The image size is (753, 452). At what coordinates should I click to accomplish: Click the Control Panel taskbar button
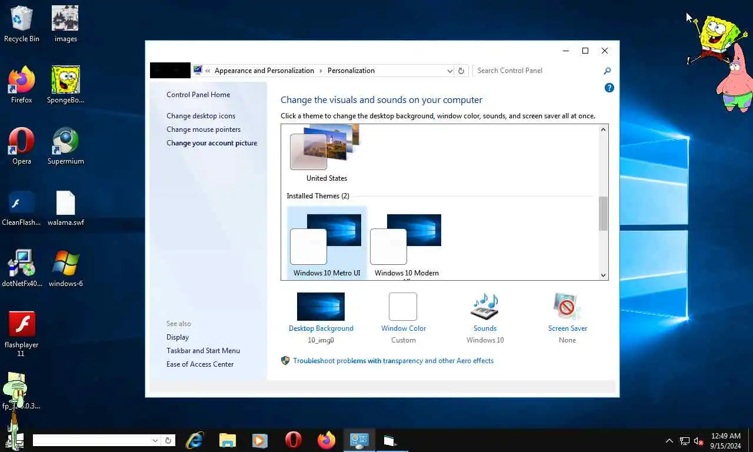[359, 440]
